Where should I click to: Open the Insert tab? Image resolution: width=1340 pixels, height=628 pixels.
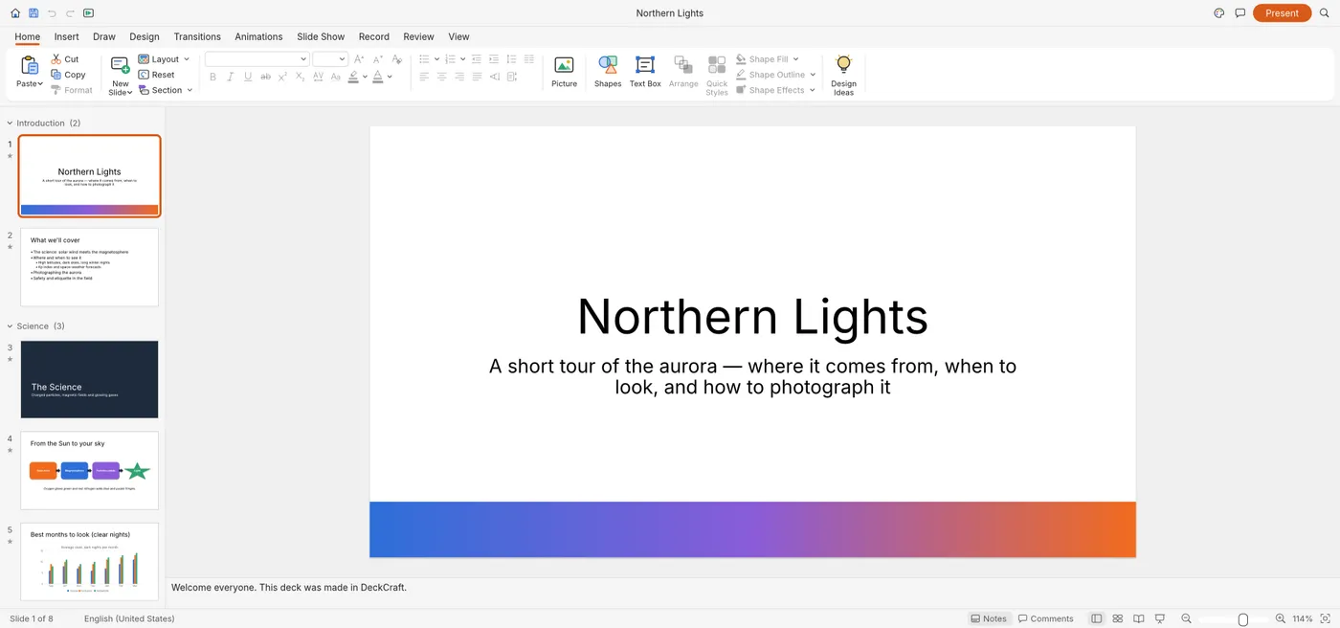tap(67, 36)
